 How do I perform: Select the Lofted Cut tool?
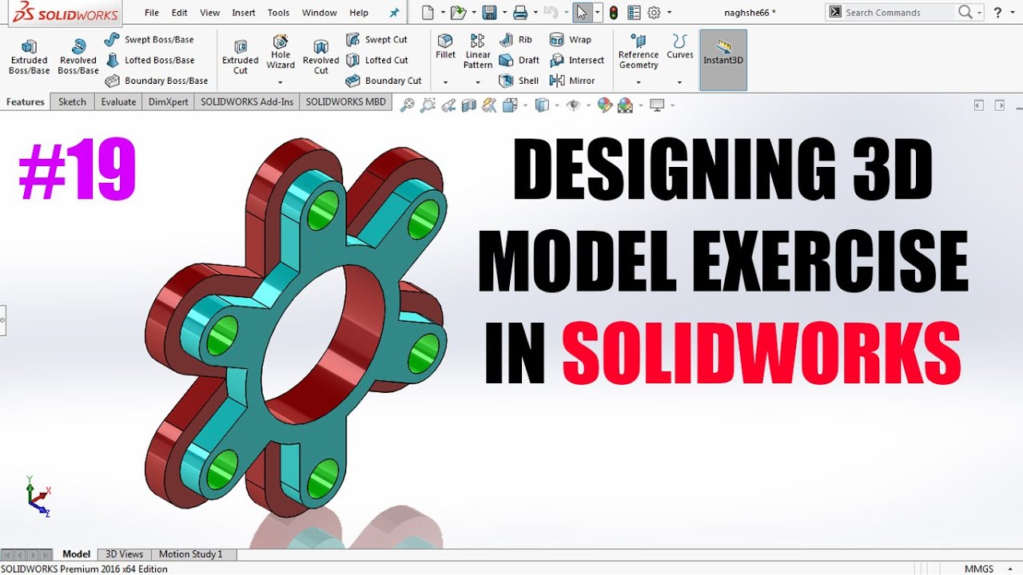(x=377, y=60)
